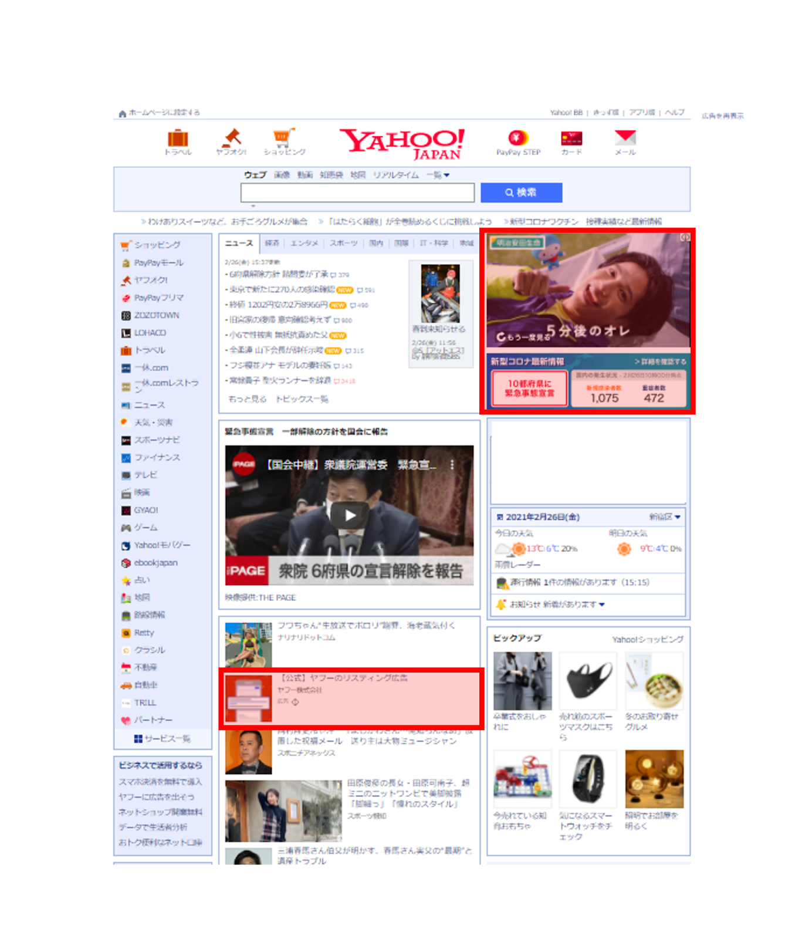The height and width of the screenshot is (939, 812).
Task: Click the ad info icon on the banner ad
Action: 685,237
